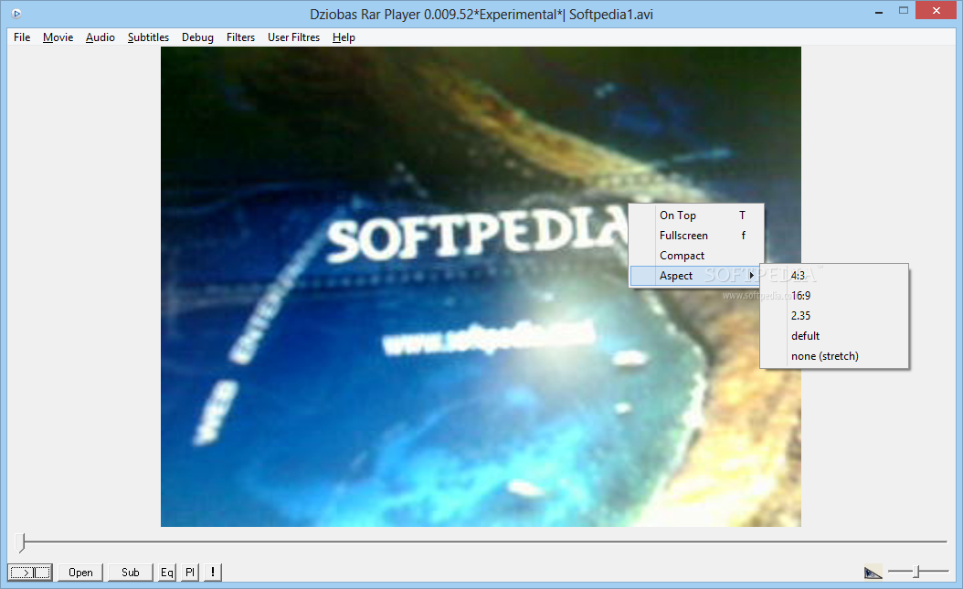The image size is (963, 589).
Task: Click the volume slider handle
Action: click(x=915, y=572)
